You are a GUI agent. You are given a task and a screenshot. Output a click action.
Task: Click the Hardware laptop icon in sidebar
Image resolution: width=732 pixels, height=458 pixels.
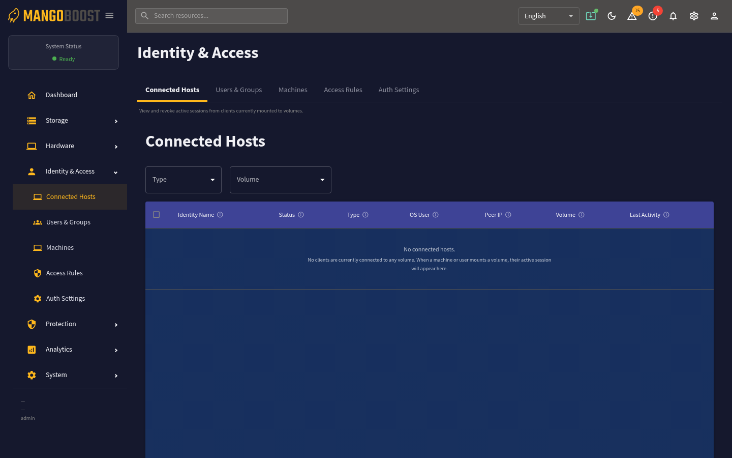tap(32, 146)
